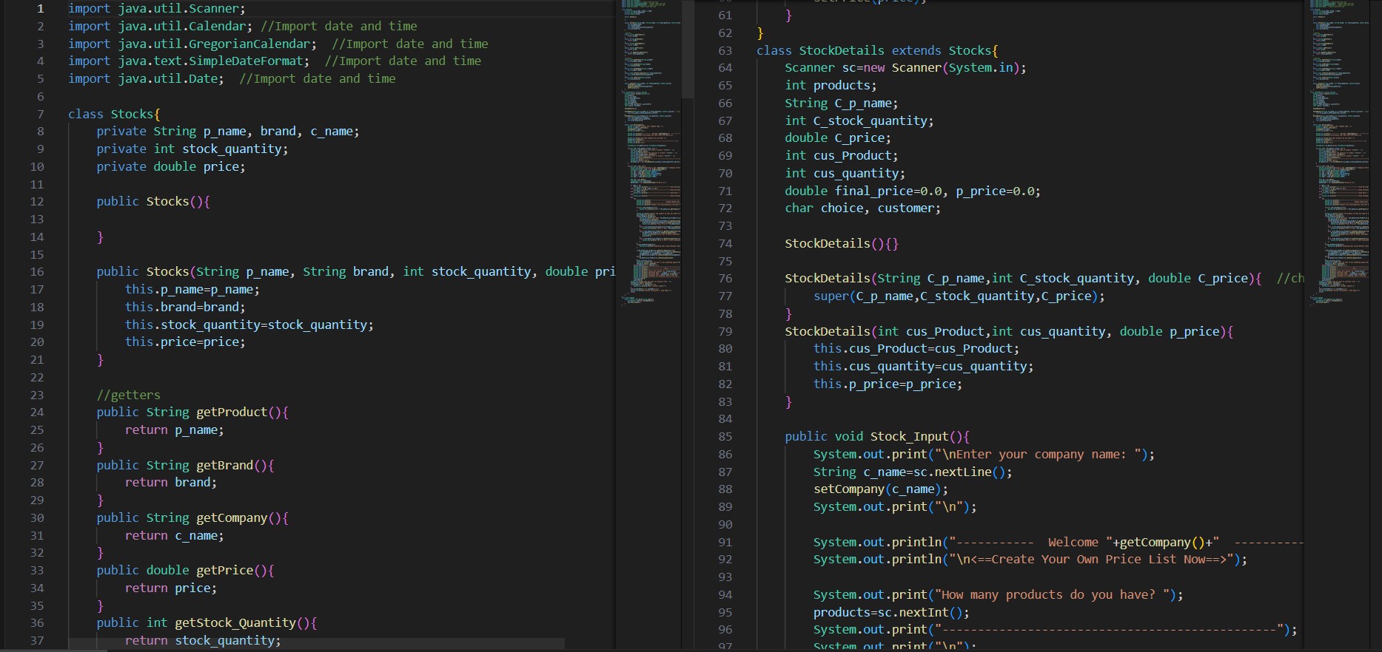Screen dimensions: 1382x652
Task: Place cursor on getProduct method name
Action: point(231,412)
